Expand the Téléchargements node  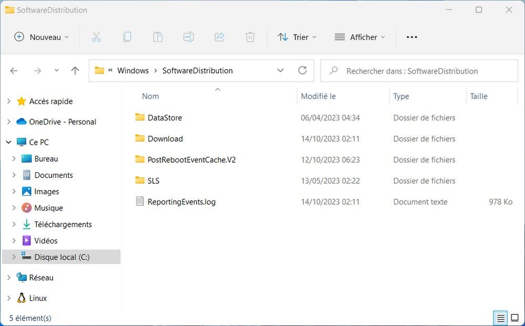(14, 224)
